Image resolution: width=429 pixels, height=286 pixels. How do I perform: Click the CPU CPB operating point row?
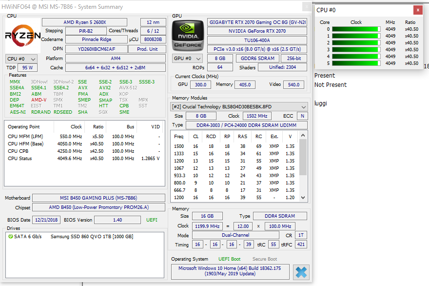point(84,151)
